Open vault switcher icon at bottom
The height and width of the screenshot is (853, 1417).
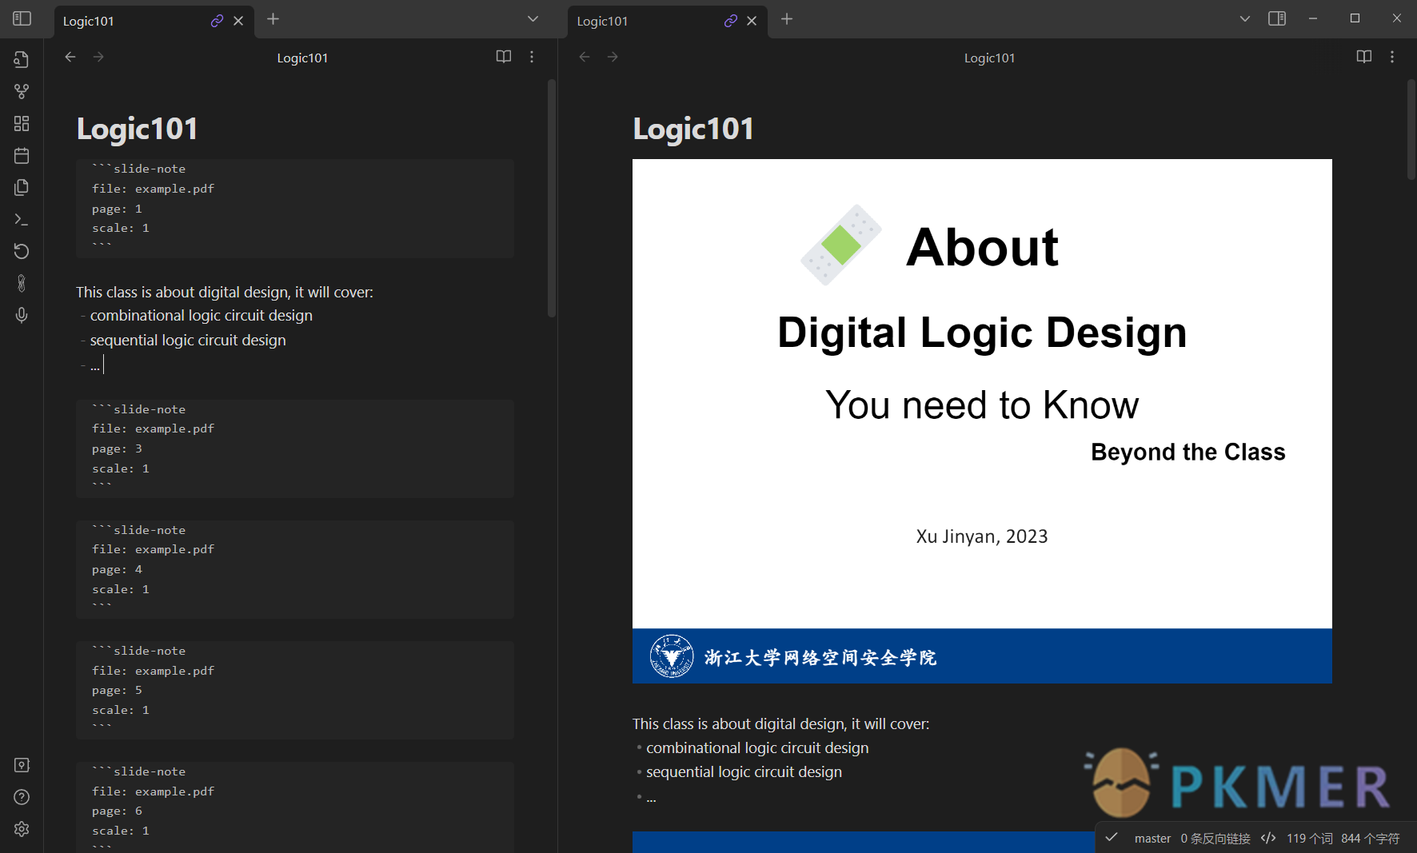click(22, 765)
